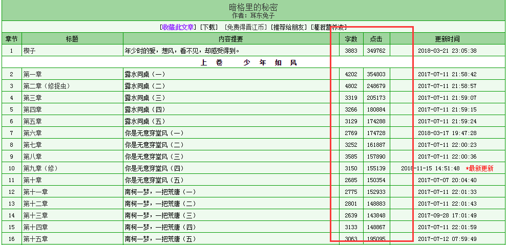Click the 下载 link

pyautogui.click(x=209, y=27)
